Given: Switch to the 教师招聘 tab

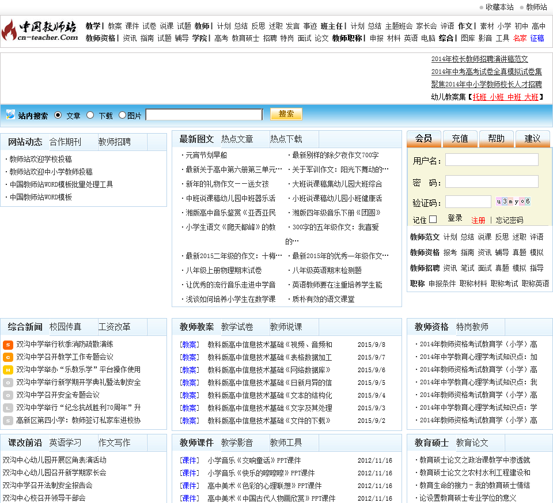Looking at the screenshot, I should [114, 142].
